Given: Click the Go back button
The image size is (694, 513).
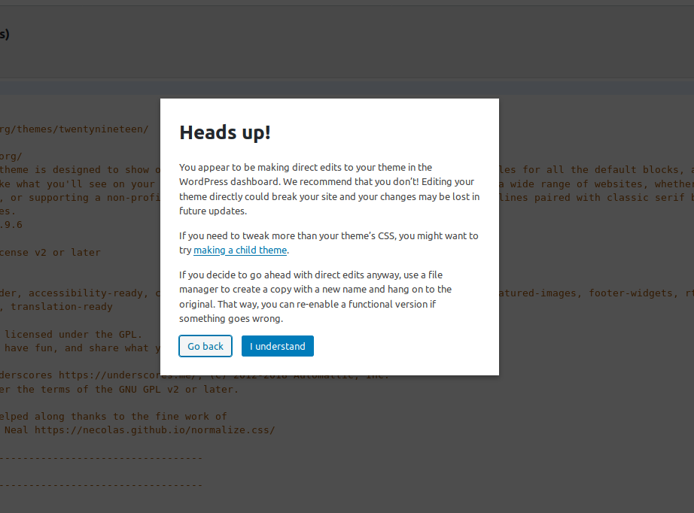Looking at the screenshot, I should pyautogui.click(x=205, y=346).
